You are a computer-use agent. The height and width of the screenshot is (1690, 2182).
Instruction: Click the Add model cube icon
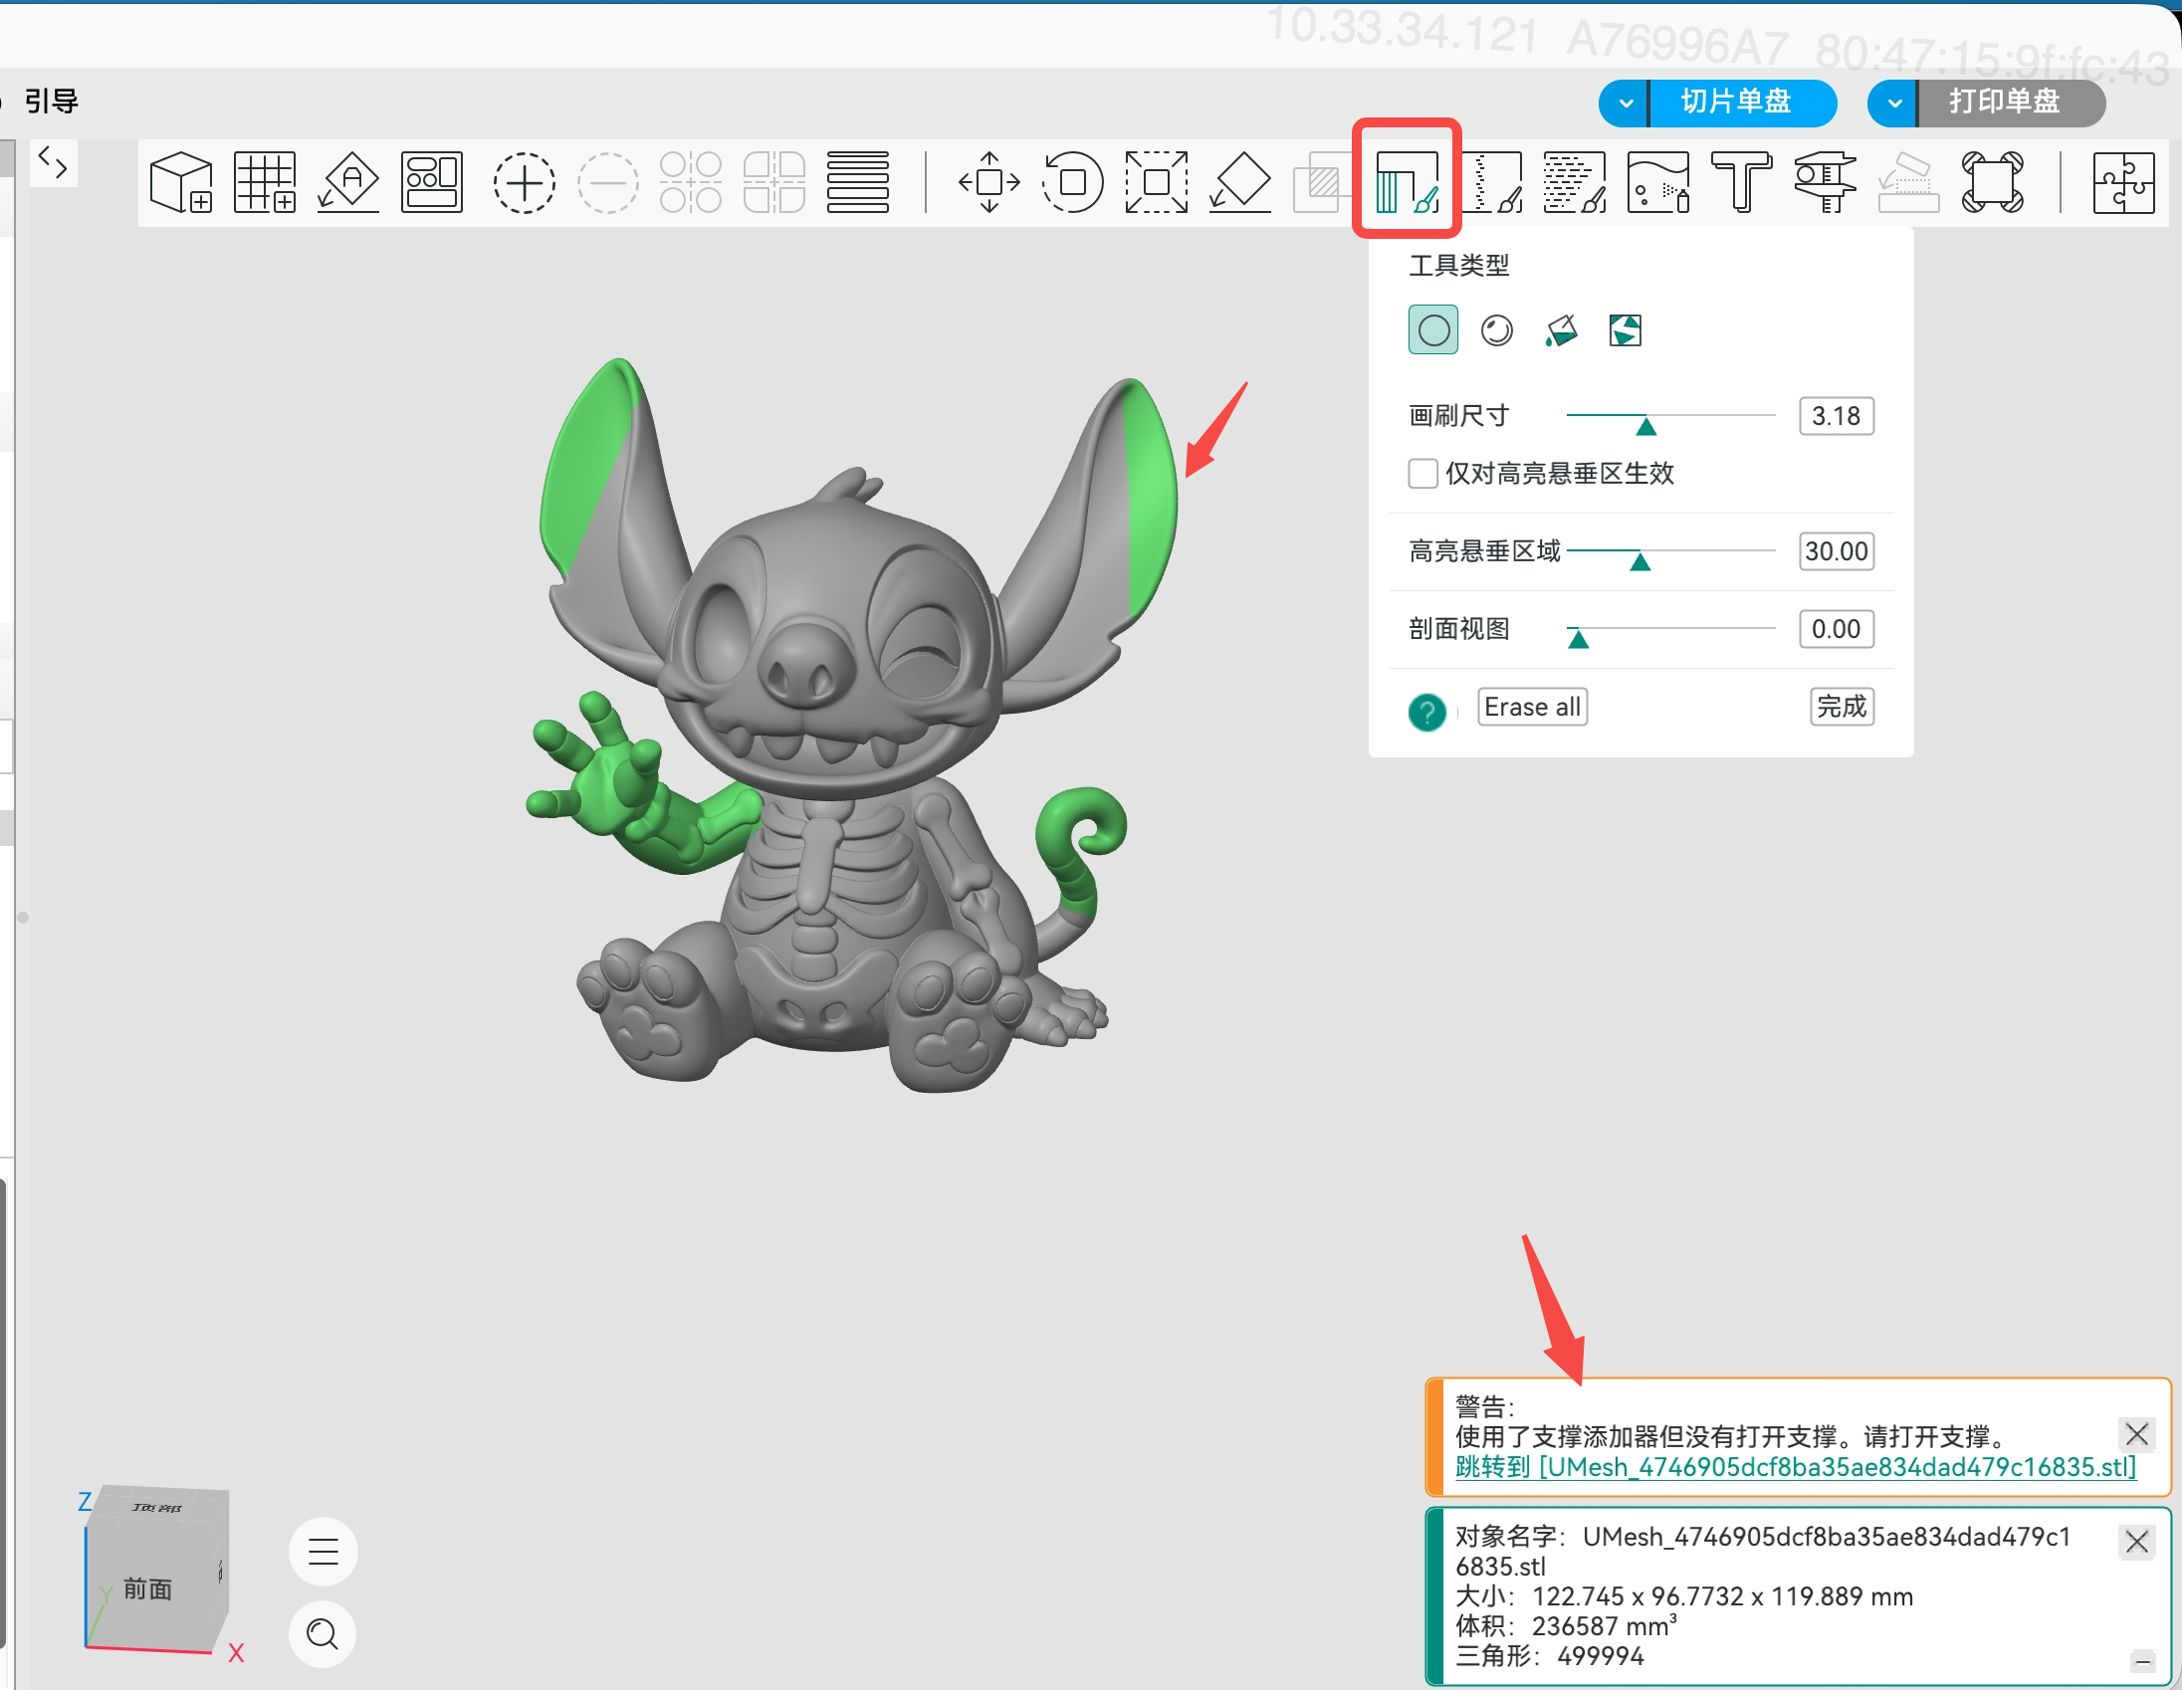point(181,182)
